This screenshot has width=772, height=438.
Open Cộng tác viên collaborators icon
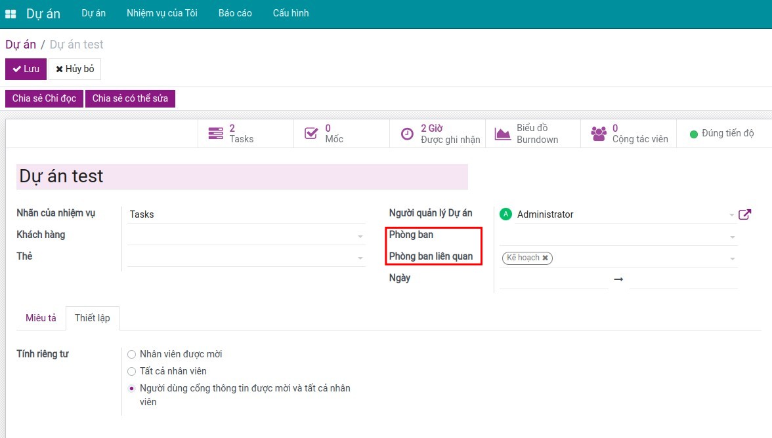click(x=598, y=134)
